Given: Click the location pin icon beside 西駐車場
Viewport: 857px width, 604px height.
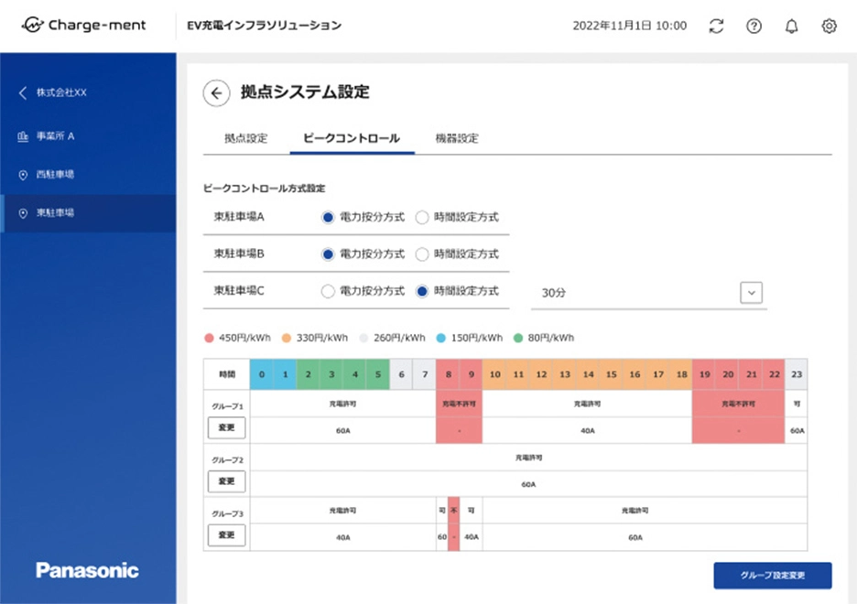Looking at the screenshot, I should [22, 174].
